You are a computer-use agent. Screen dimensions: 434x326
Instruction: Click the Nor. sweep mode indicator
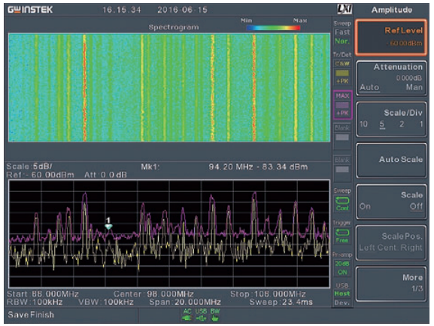[x=342, y=41]
